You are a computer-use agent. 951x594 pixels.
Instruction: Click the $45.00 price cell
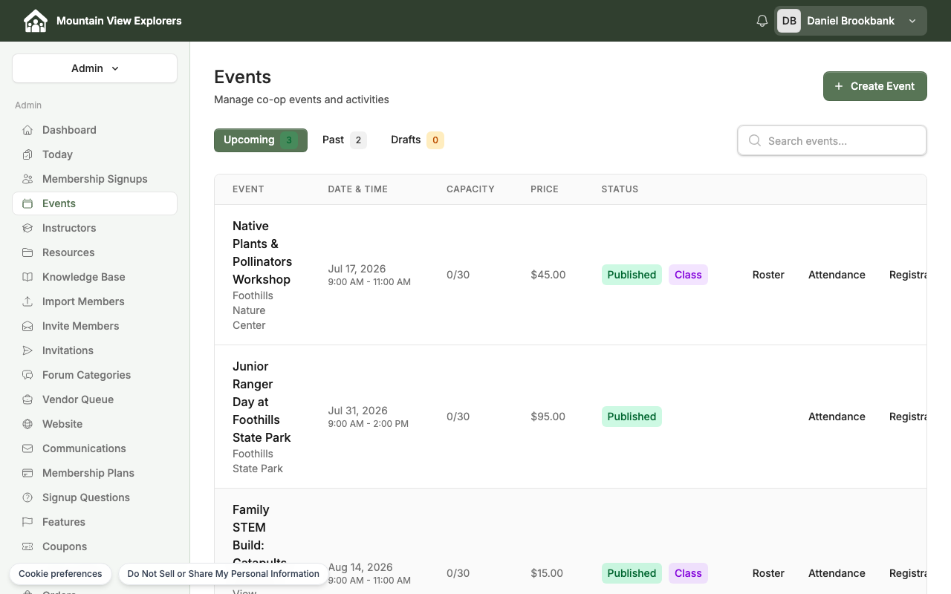548,275
